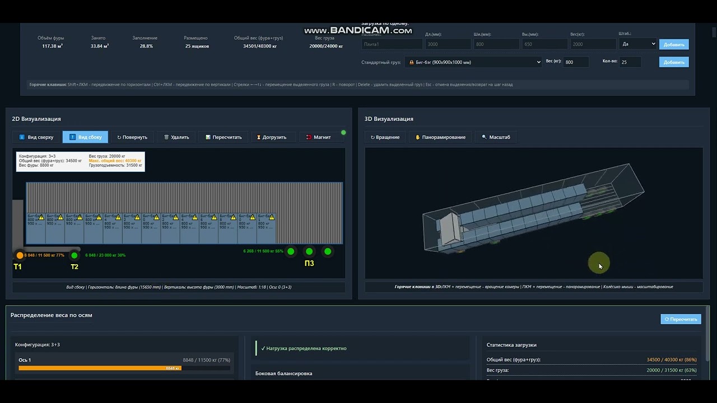Image resolution: width=717 pixels, height=403 pixels.
Task: Click the '28.8%' fill value
Action: tap(146, 46)
